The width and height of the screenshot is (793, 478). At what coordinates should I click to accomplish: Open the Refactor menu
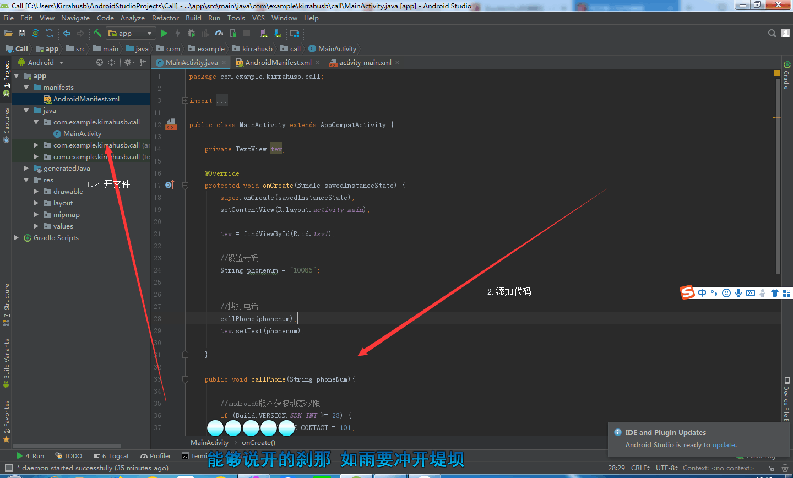pos(166,18)
